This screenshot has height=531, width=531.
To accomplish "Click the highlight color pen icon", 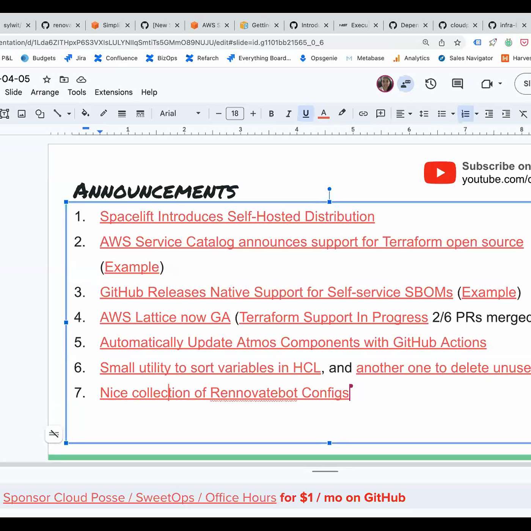I will coord(342,113).
